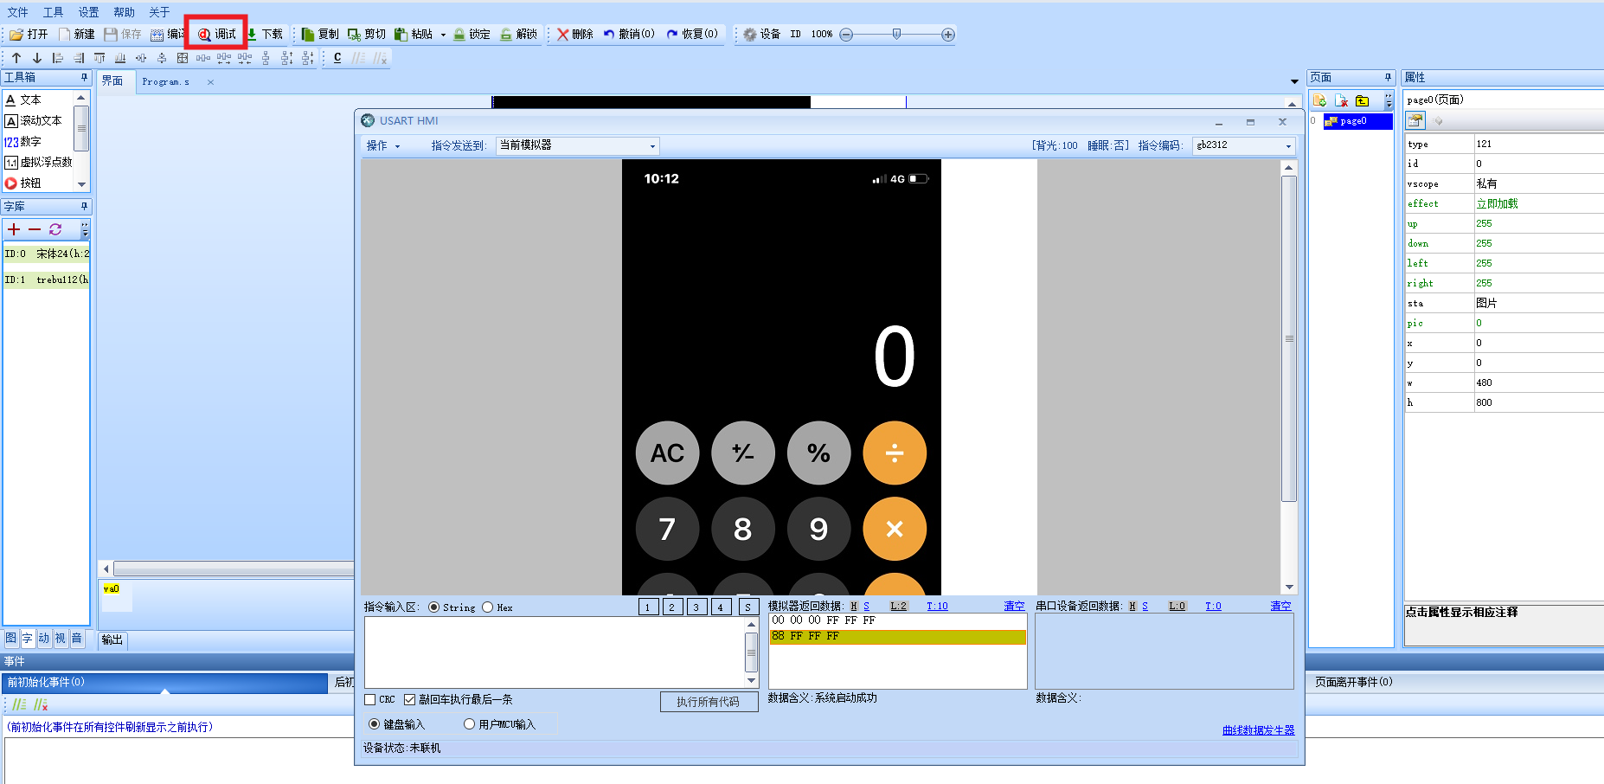Open the 工具 menu
The image size is (1604, 784).
click(x=53, y=12)
